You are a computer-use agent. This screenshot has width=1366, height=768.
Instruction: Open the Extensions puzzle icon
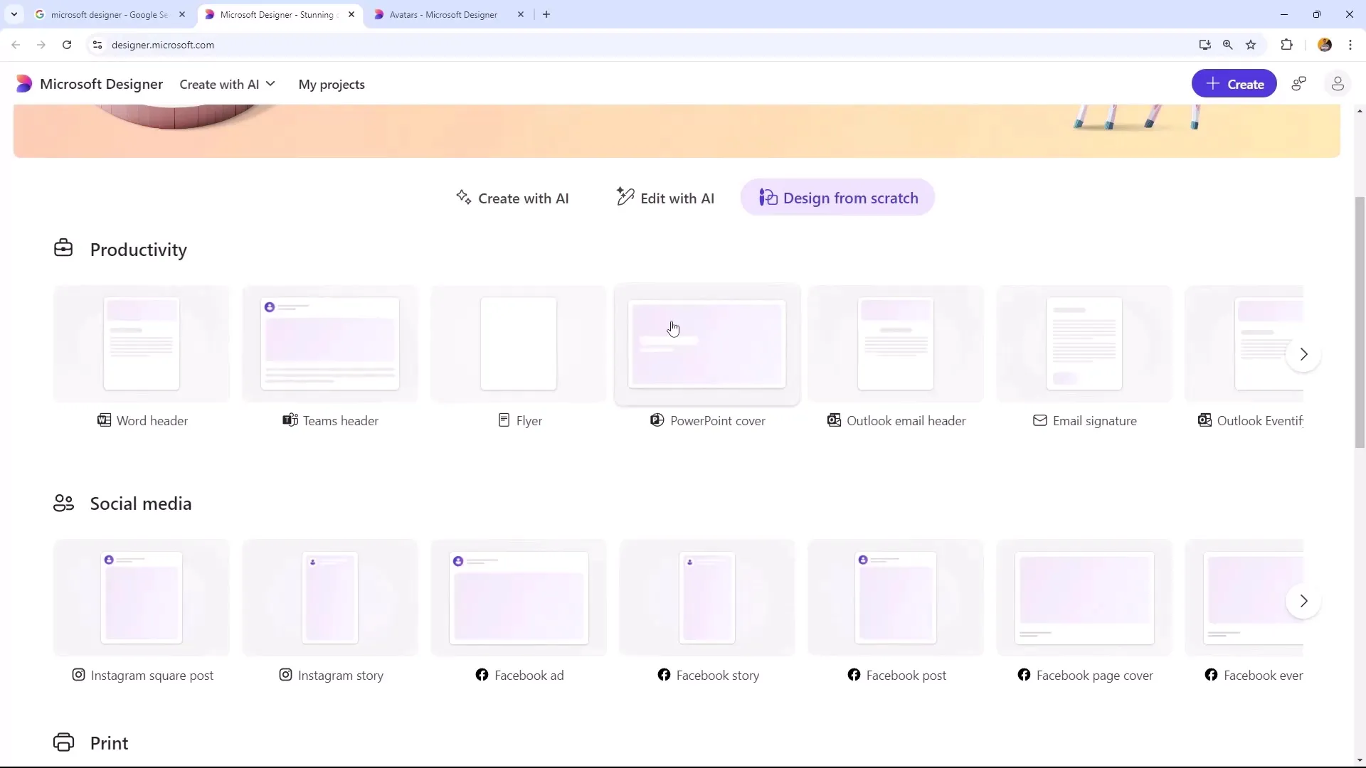click(1286, 45)
